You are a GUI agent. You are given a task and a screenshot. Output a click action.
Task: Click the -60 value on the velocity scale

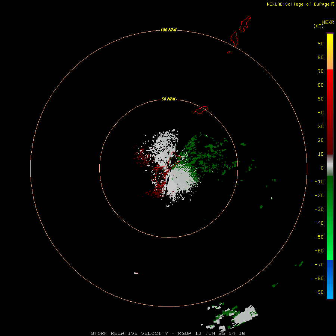tap(319, 251)
